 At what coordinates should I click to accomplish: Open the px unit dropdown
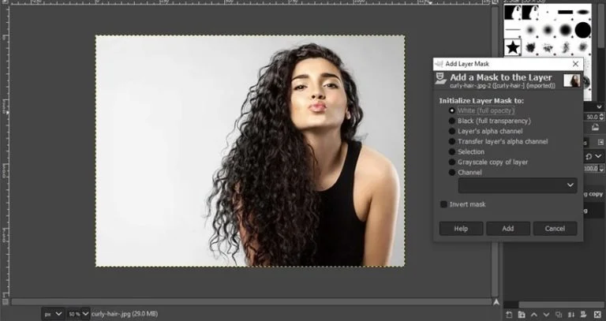[53, 314]
